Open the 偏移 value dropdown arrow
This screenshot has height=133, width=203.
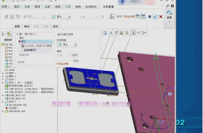[69, 55]
